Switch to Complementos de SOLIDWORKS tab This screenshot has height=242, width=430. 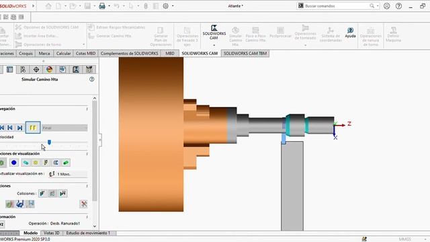pos(130,54)
